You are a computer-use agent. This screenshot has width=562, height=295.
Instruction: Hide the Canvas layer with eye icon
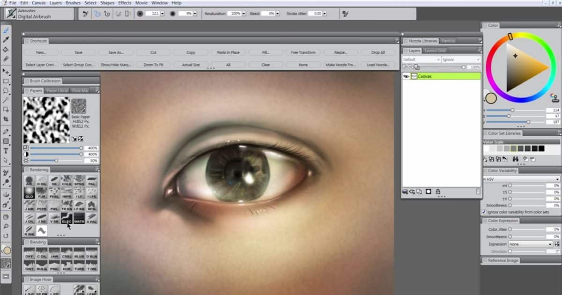pos(406,76)
